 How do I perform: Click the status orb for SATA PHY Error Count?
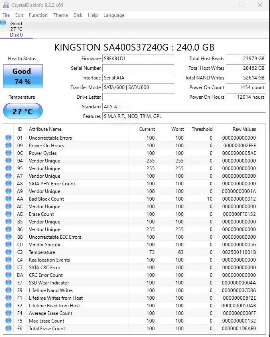8,184
